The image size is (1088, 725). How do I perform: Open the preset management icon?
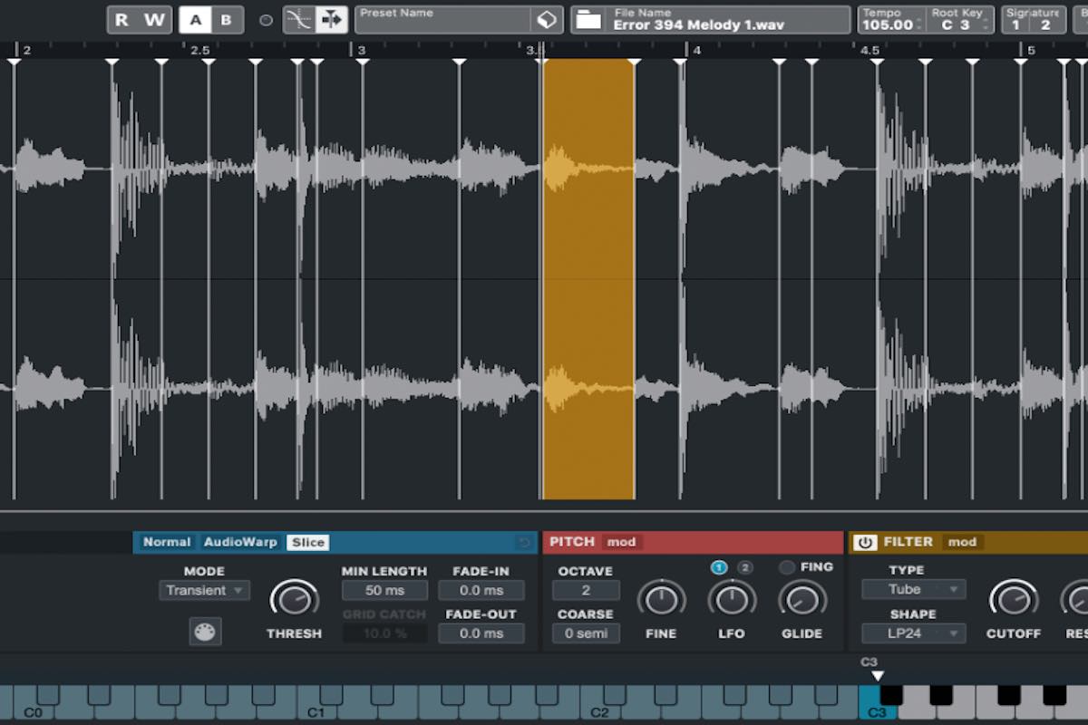[546, 20]
